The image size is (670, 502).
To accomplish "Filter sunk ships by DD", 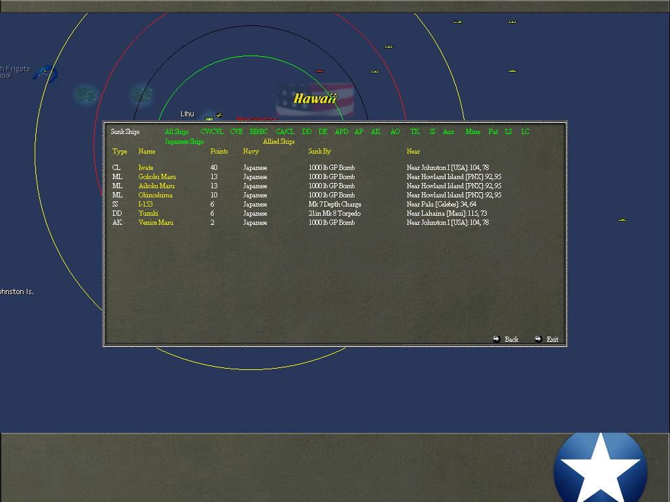I will coord(307,132).
